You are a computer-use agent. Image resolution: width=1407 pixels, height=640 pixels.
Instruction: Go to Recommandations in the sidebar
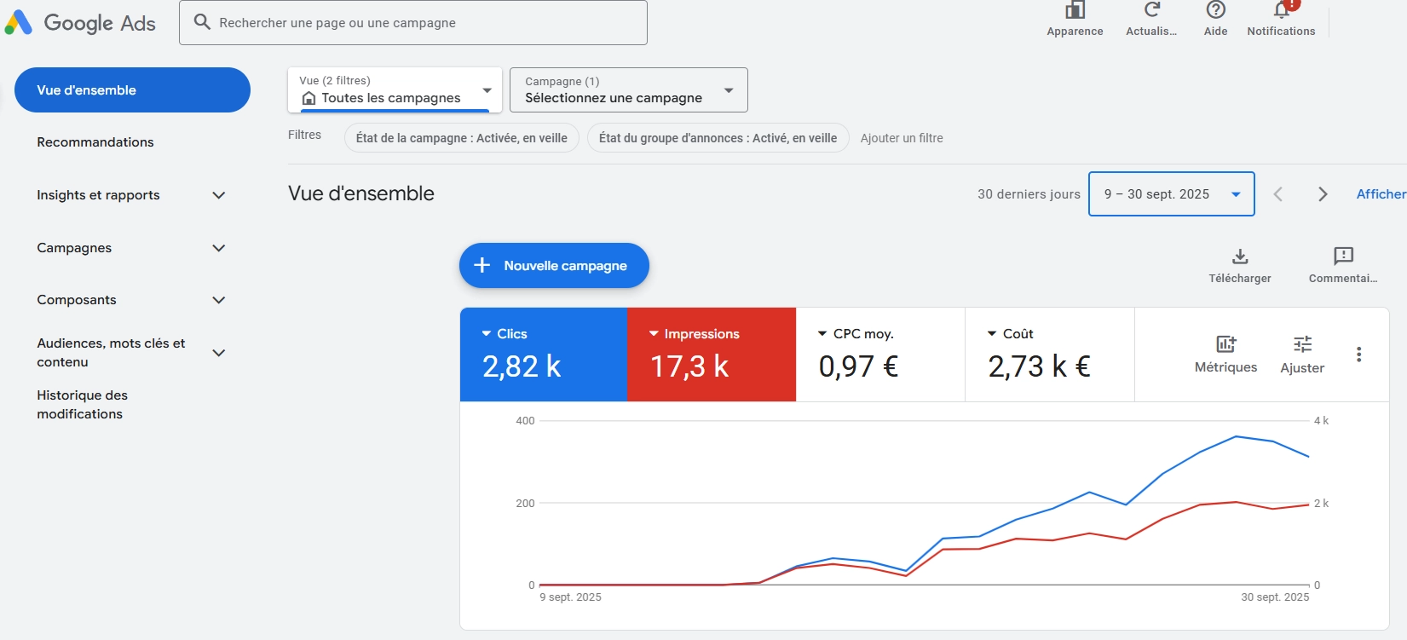(95, 142)
